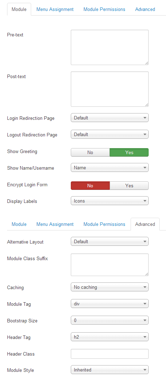
Task: Open the Module Style dropdown
Action: (110, 369)
